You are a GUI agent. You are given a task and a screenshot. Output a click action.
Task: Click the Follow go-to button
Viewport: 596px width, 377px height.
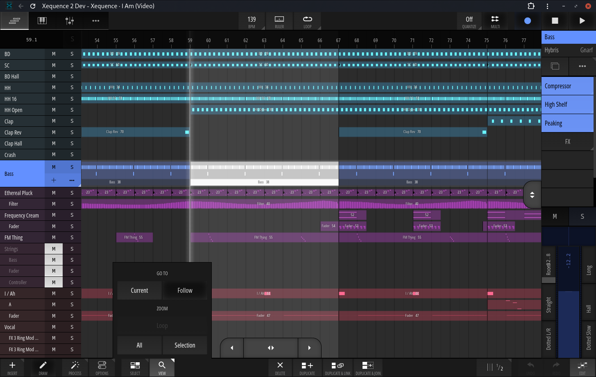[x=185, y=290]
